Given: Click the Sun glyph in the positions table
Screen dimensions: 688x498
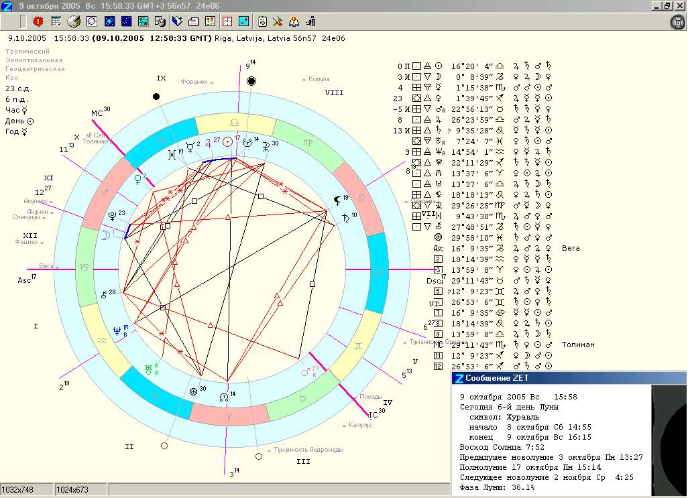Looking at the screenshot, I should 439,66.
